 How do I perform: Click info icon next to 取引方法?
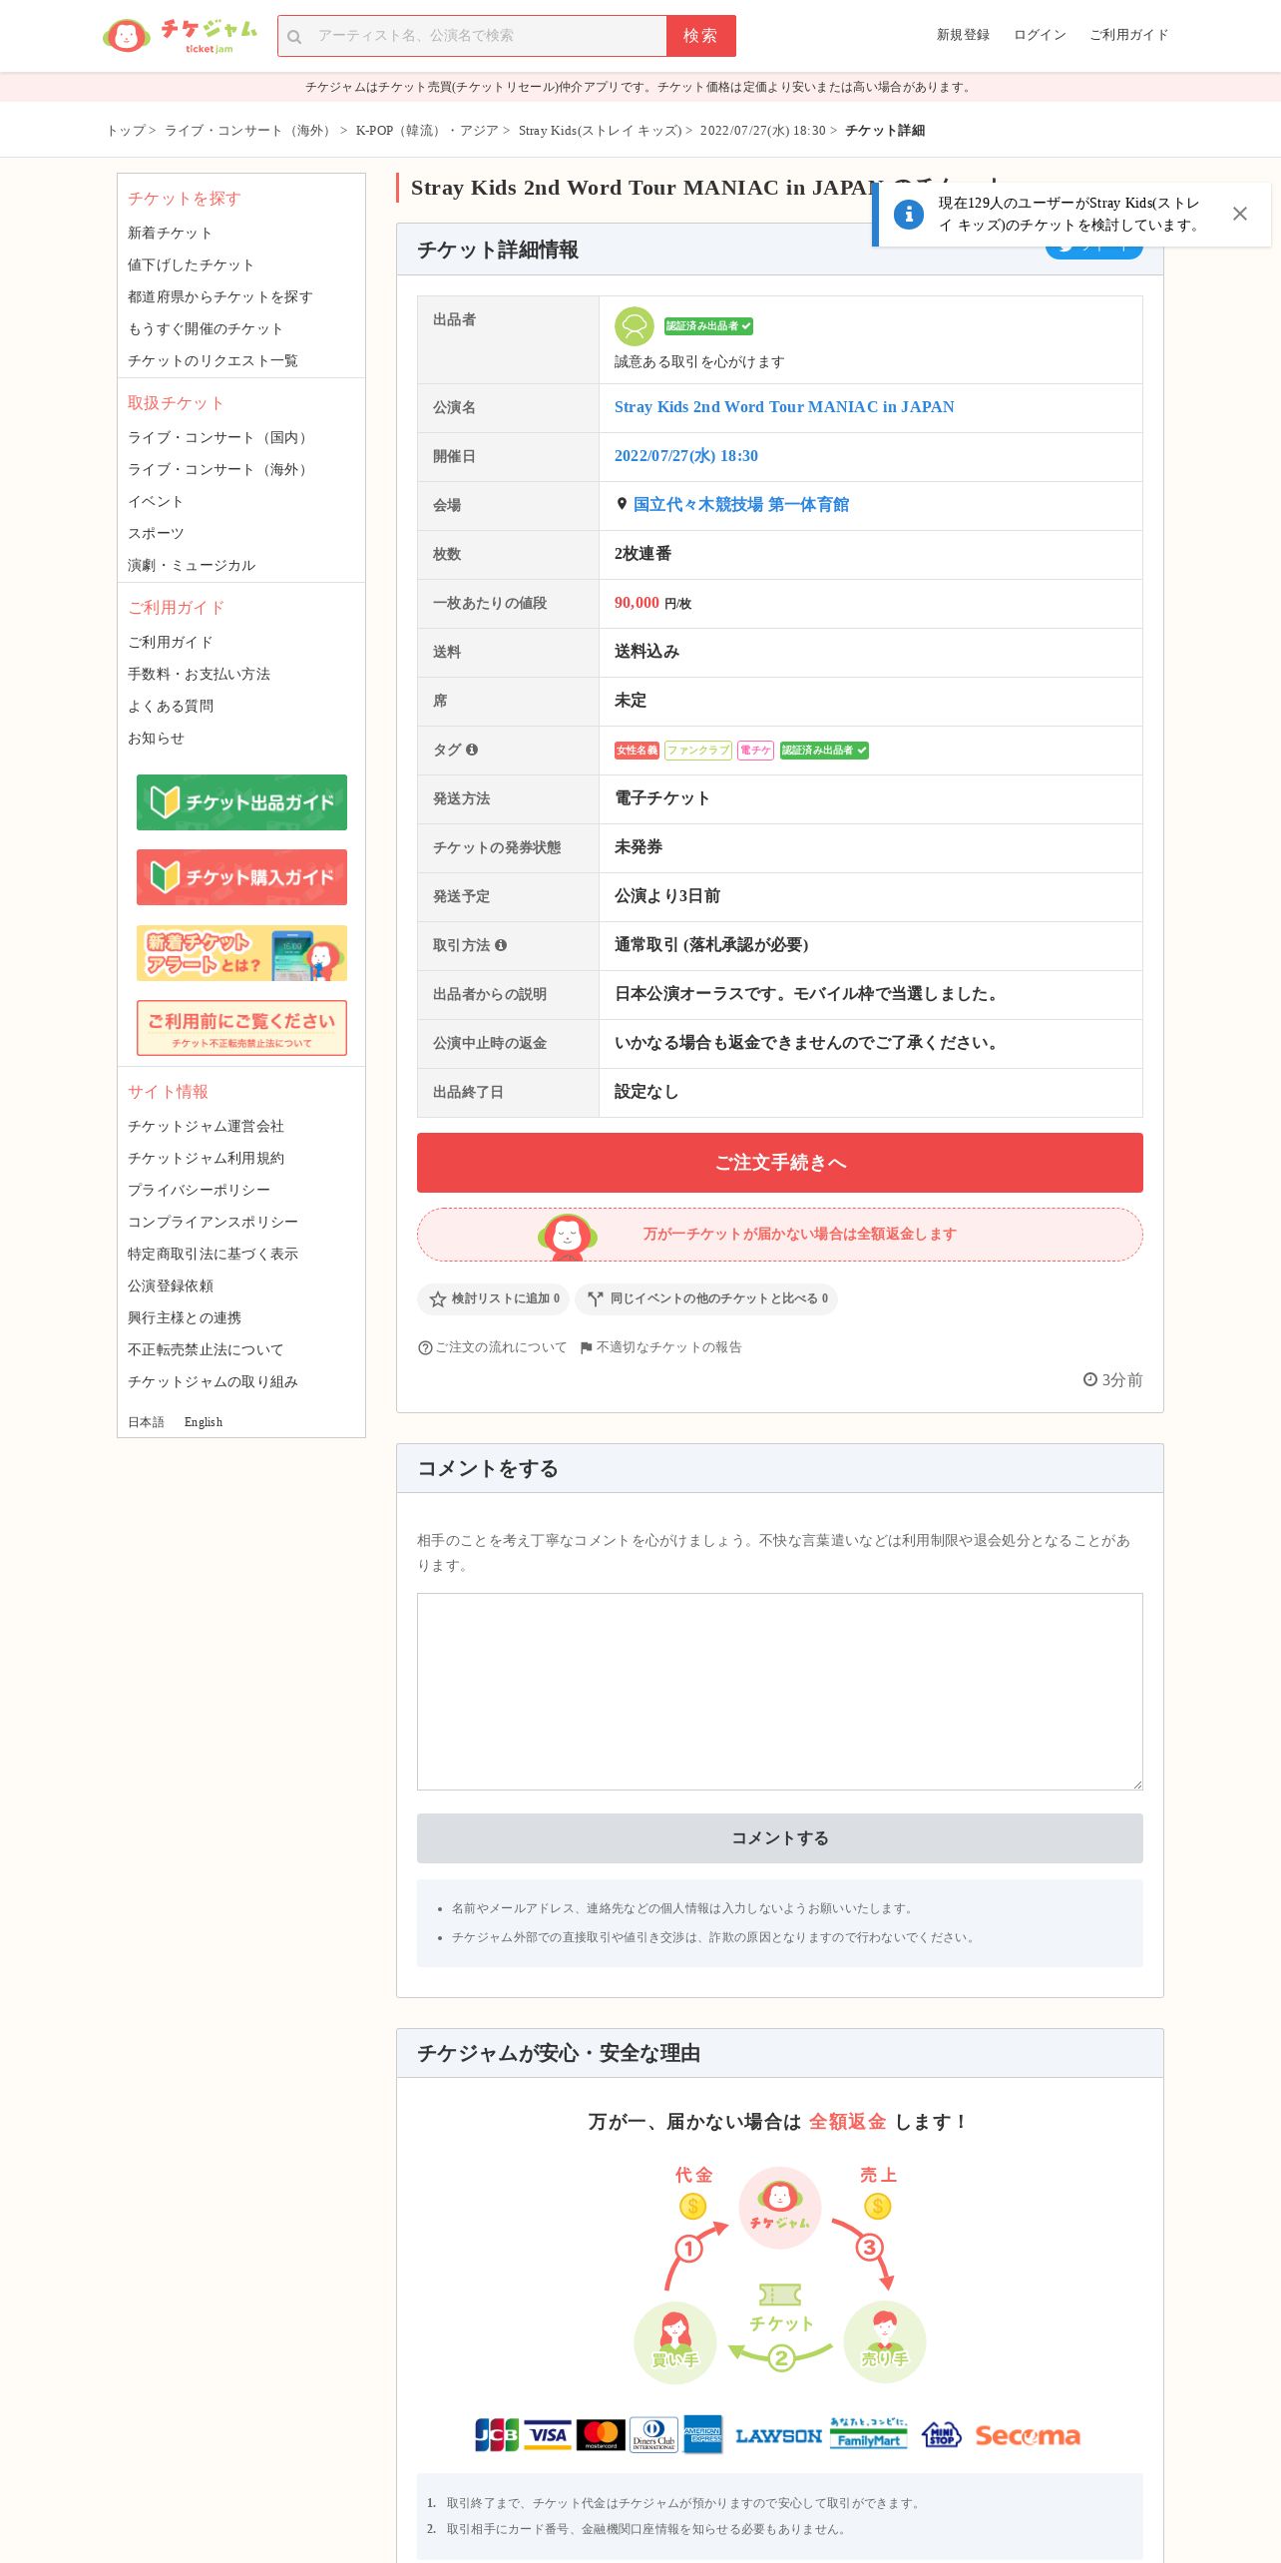(501, 945)
